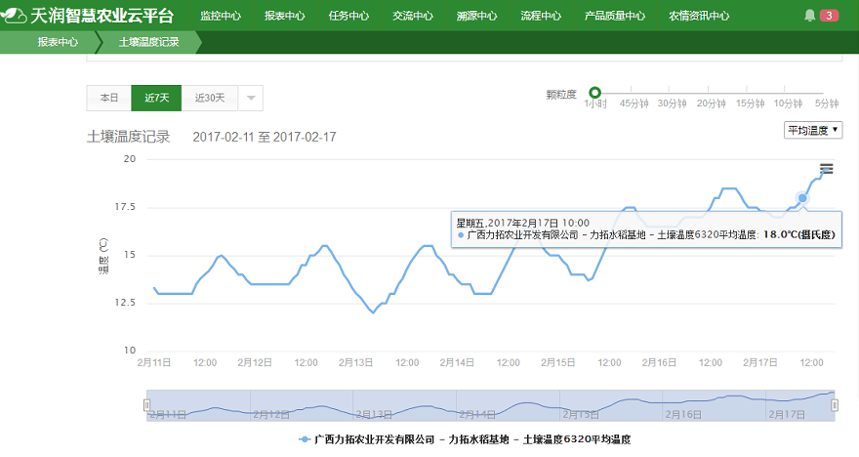Toggle the 土壤温度6320平均温度 legend series

coord(465,440)
